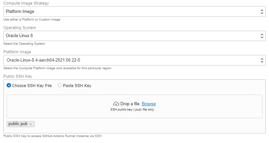Click the "Paste SSH Key" label text
Viewport: 269px width, 143px height.
(x=77, y=85)
